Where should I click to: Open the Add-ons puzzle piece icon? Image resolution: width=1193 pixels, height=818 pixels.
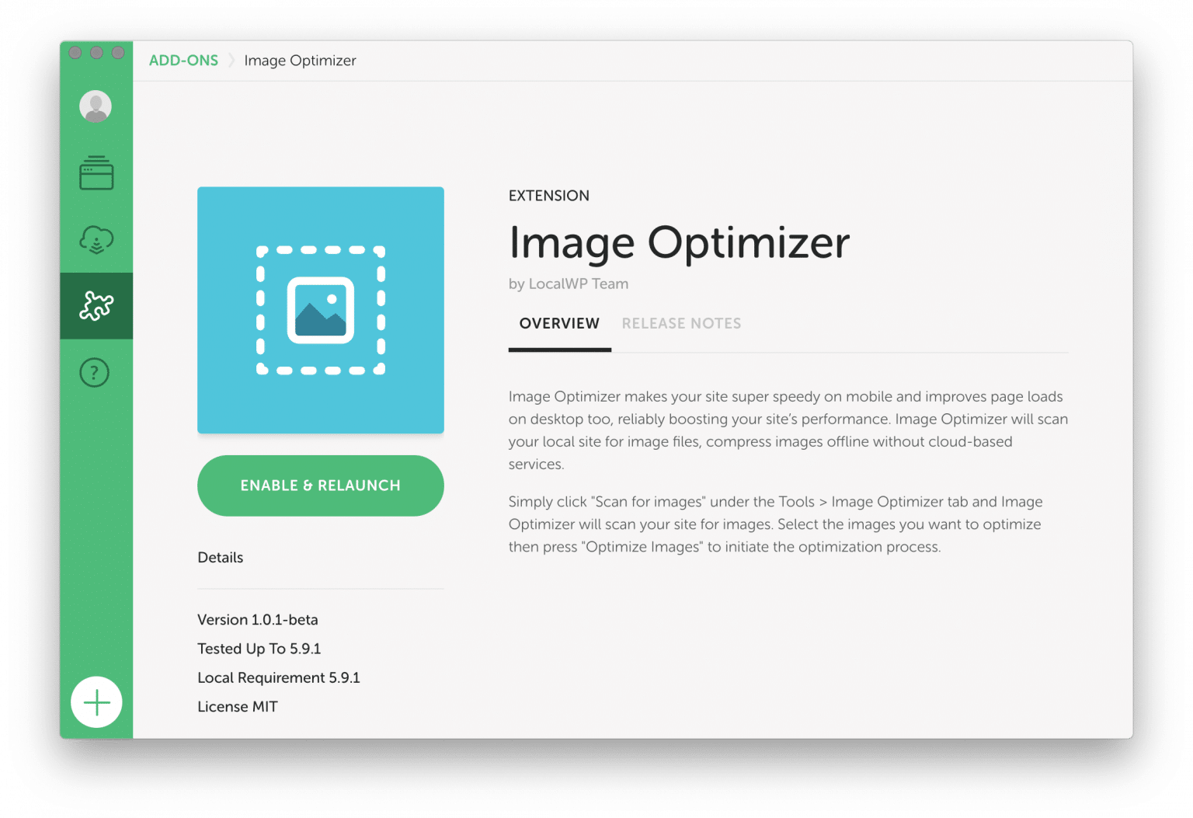click(x=96, y=305)
